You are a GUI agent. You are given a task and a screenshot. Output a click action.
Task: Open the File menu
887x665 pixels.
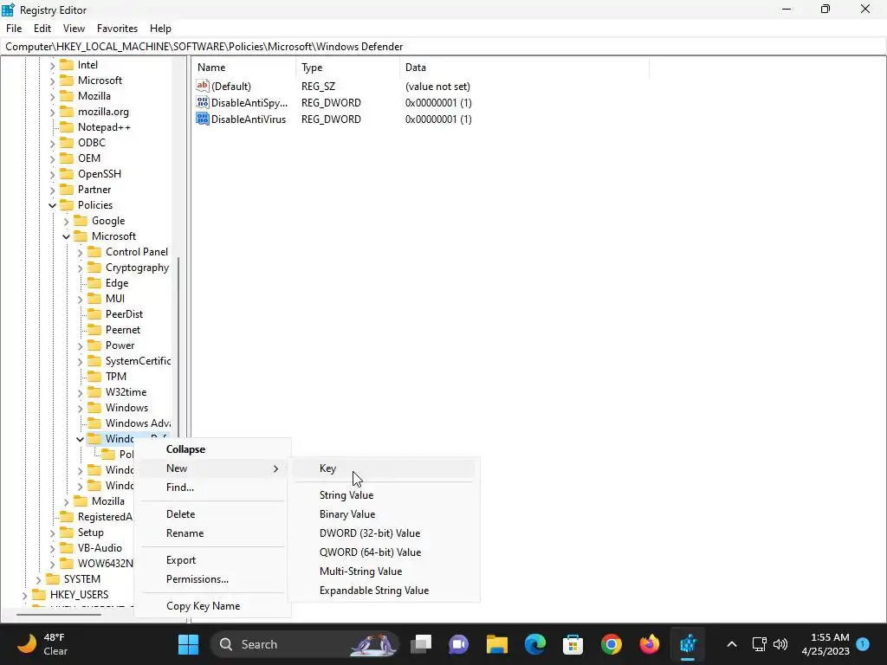(14, 29)
